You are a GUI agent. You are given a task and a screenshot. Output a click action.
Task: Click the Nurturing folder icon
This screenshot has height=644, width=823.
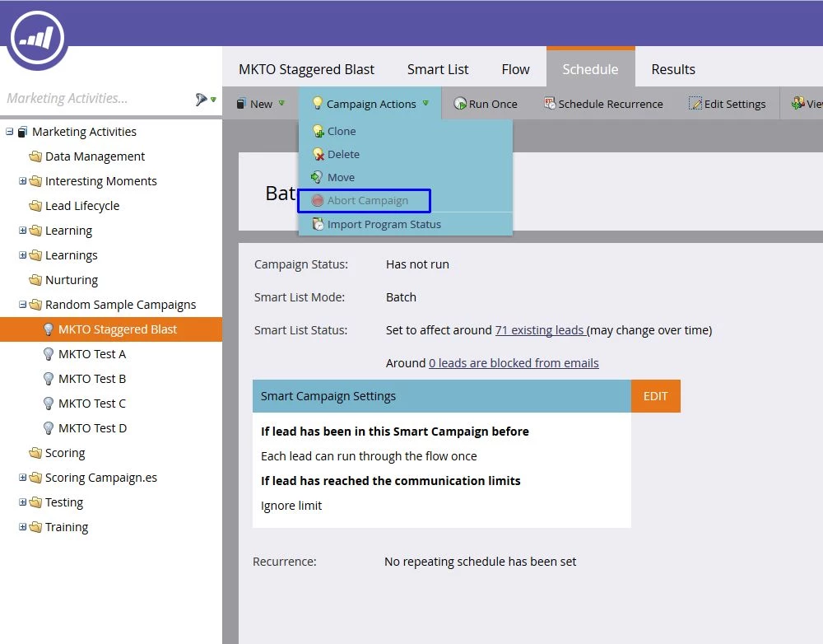tap(35, 280)
